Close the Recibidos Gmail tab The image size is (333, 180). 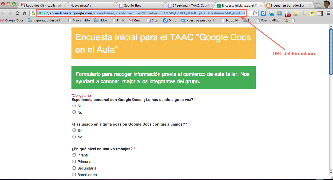[x=64, y=5]
